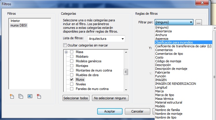
Task: Pick the Comentarios de tipo option
Action: tap(169, 54)
